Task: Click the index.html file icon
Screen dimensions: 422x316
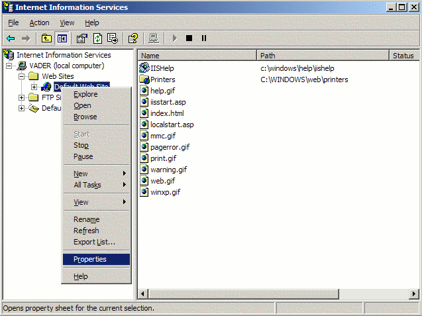Action: pyautogui.click(x=144, y=113)
